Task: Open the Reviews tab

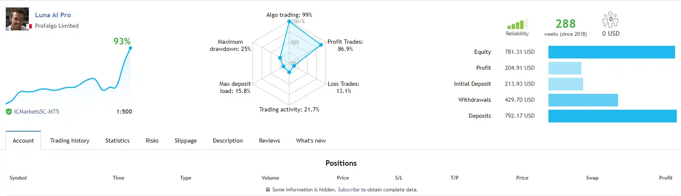Action: 269,140
